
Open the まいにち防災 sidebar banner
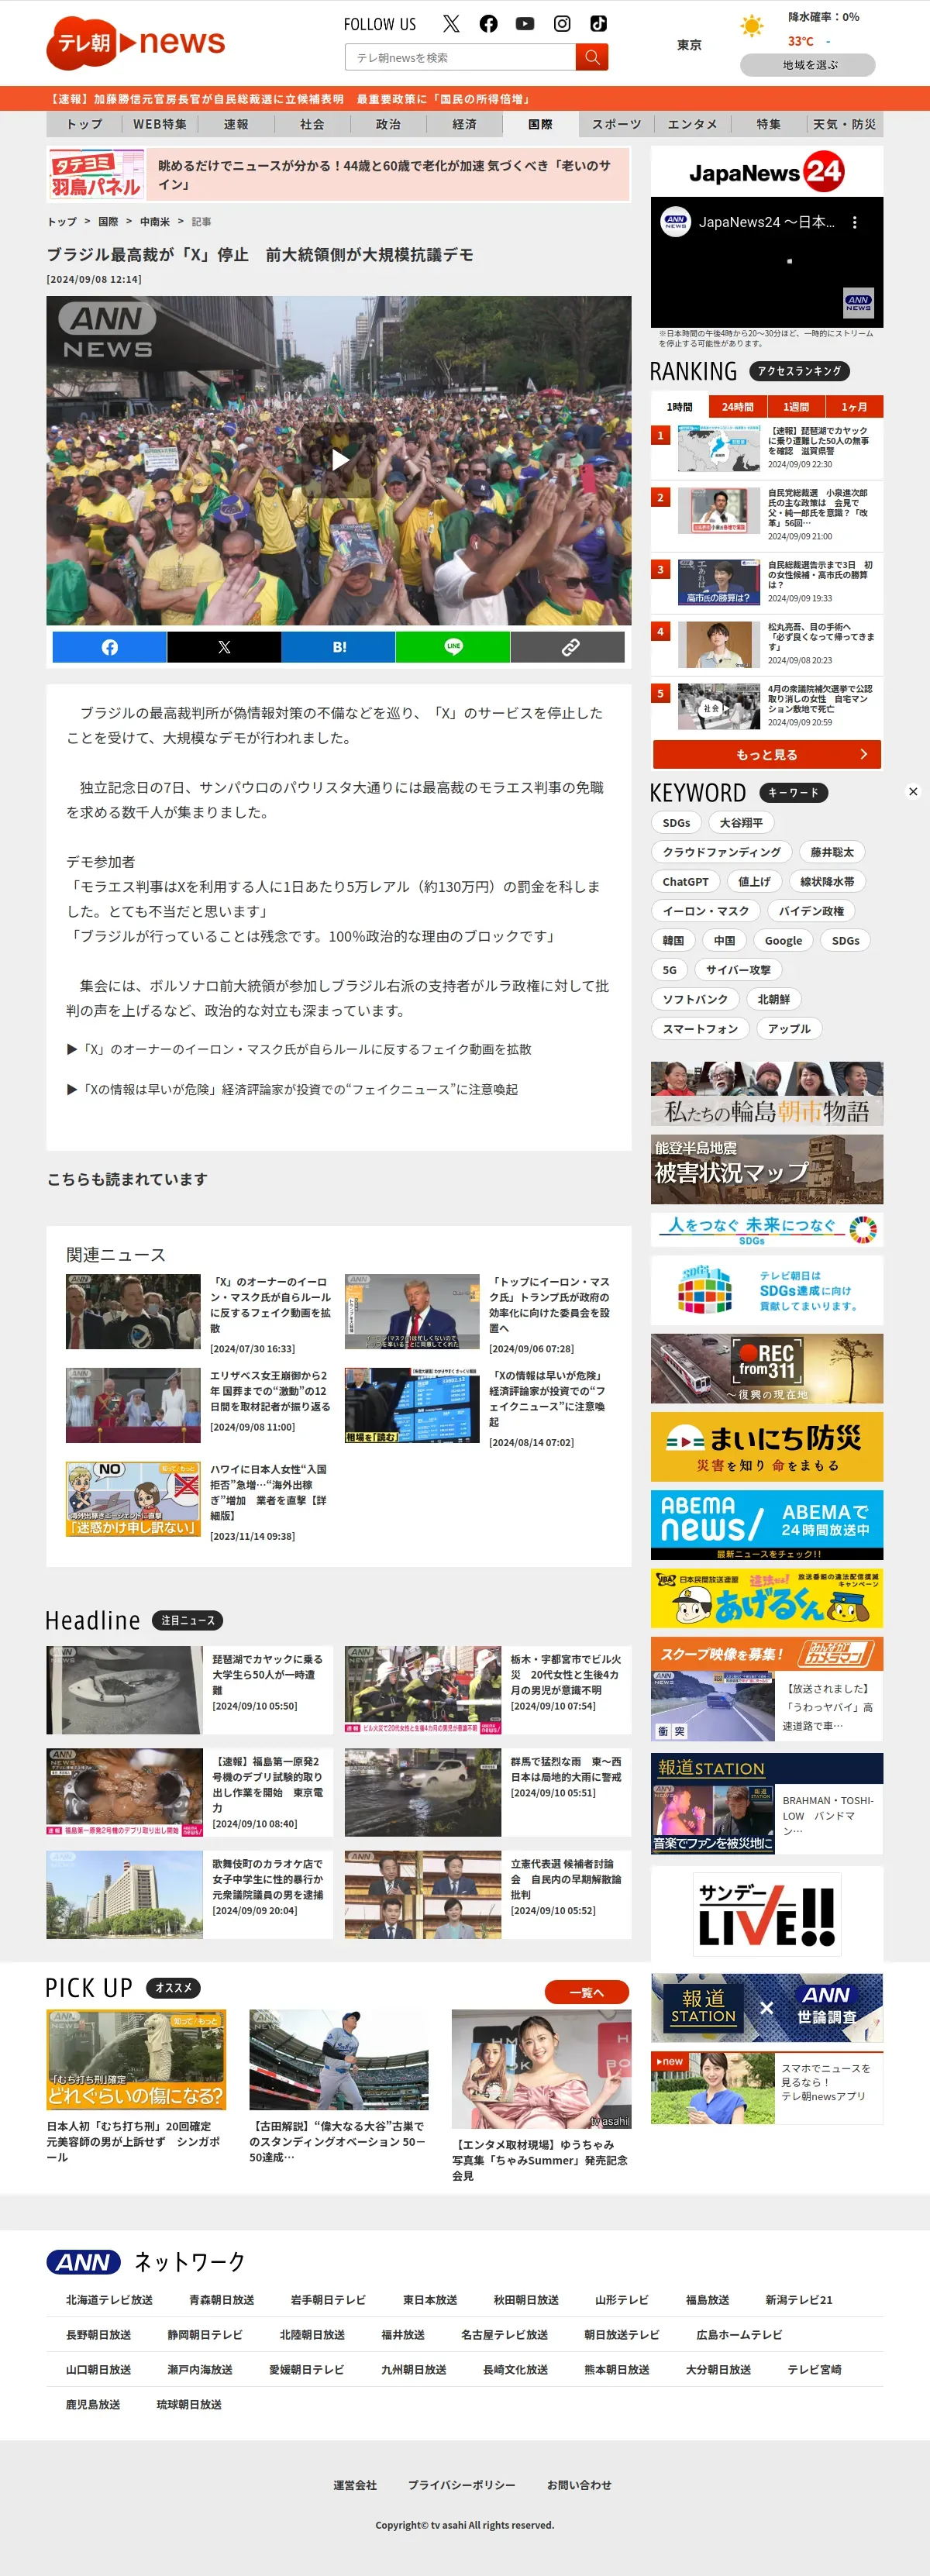(x=767, y=1446)
